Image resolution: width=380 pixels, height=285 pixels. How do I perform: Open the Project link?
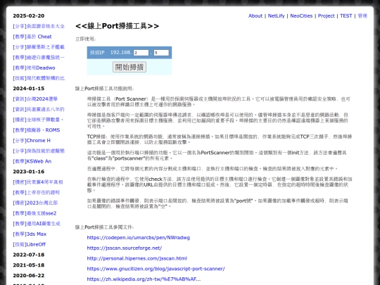(327, 16)
